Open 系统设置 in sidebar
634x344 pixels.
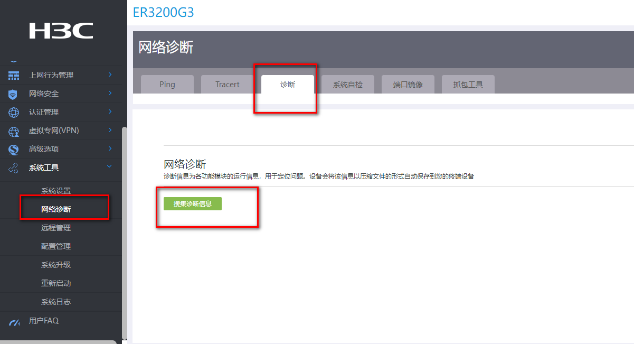pos(56,191)
